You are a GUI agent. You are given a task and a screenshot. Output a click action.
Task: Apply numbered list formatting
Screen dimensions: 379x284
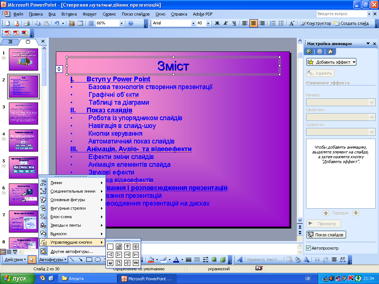point(273,23)
